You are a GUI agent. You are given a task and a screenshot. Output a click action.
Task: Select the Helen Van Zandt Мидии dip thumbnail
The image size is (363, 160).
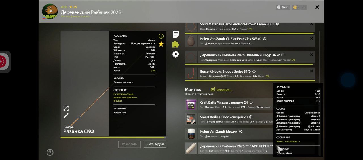click(191, 134)
